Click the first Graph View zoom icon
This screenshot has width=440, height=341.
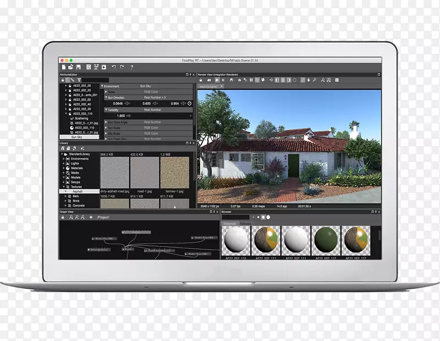(71, 217)
